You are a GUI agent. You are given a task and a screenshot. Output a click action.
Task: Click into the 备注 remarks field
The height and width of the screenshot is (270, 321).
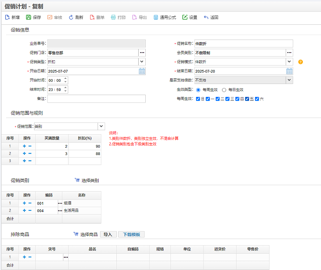click(96, 99)
